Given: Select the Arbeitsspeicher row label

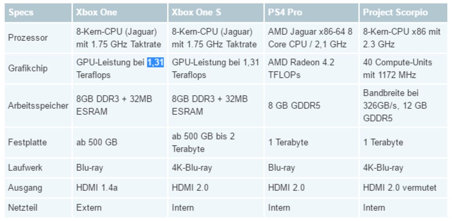Looking at the screenshot, I should pos(38,106).
